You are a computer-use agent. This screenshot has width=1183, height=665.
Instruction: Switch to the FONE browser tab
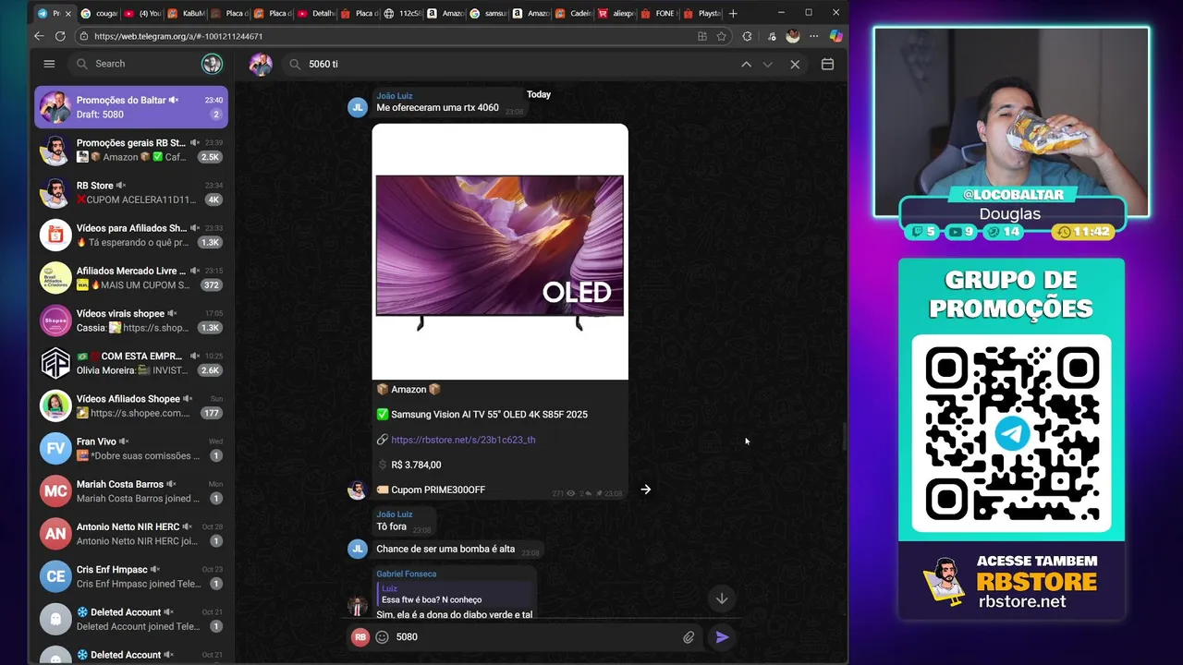point(660,13)
